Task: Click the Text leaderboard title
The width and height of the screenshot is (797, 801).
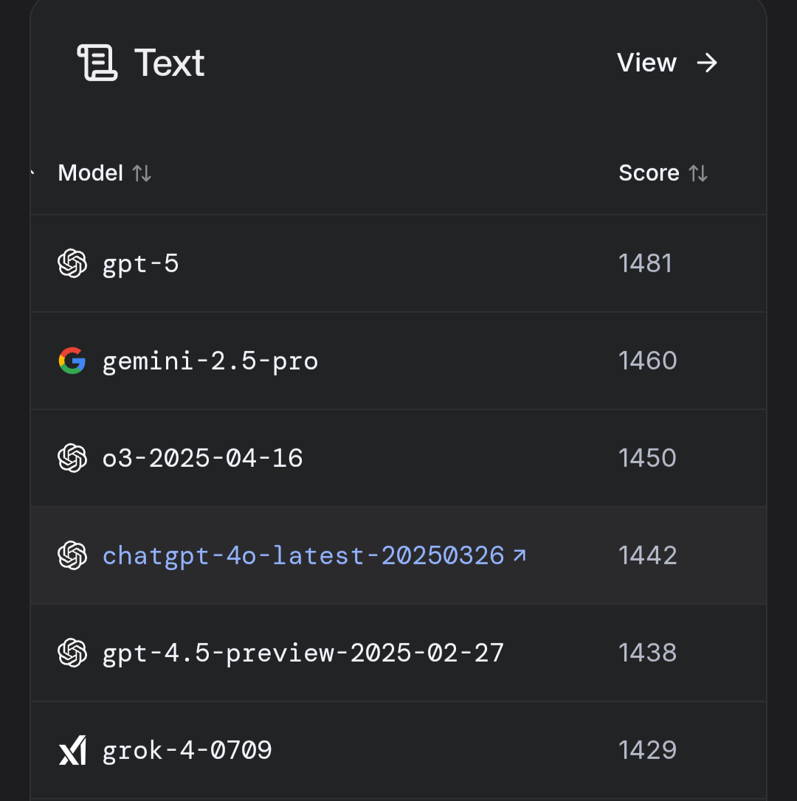Action: click(169, 63)
